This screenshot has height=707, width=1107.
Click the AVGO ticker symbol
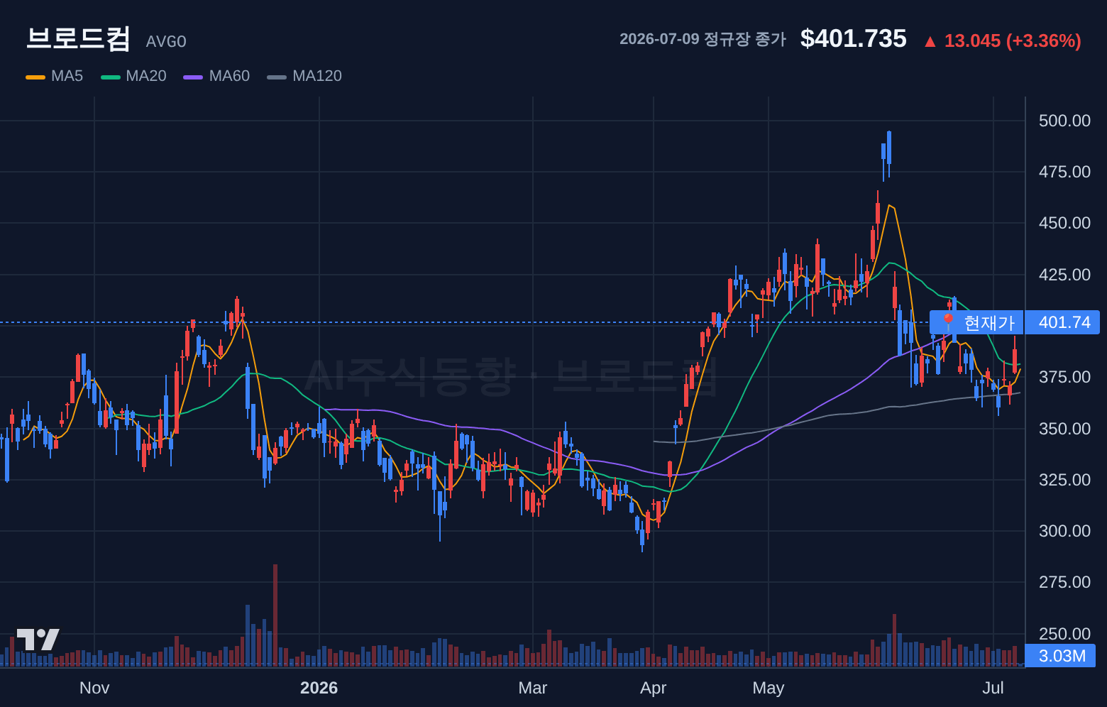point(166,42)
